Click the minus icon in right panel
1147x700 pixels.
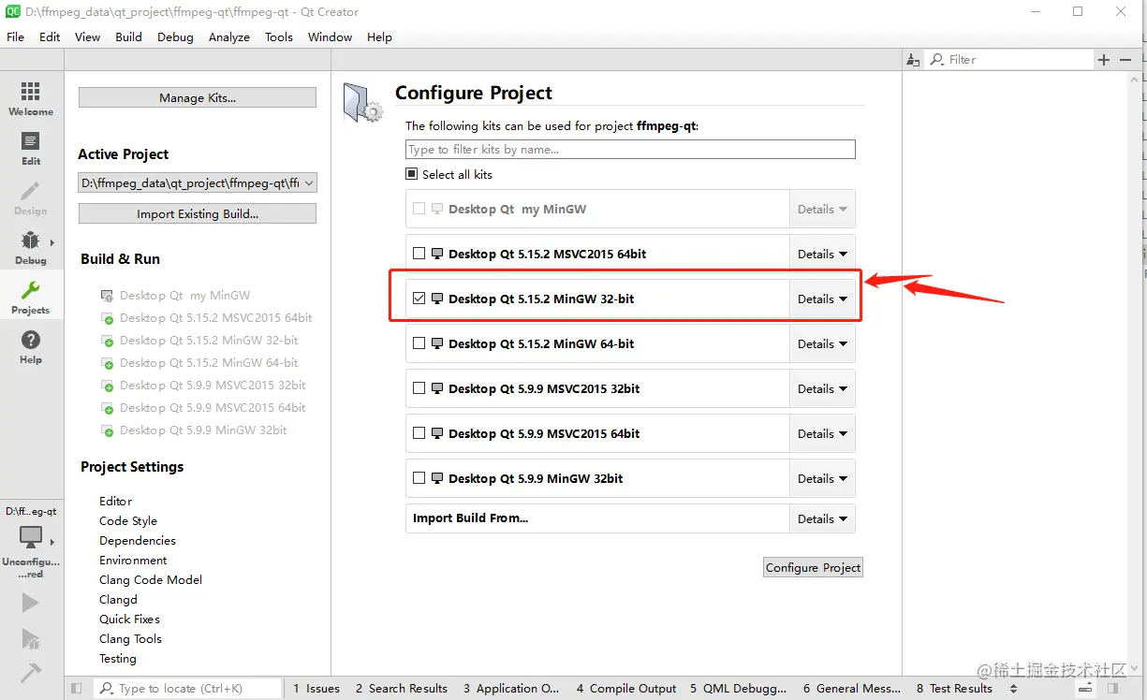pyautogui.click(x=1125, y=60)
